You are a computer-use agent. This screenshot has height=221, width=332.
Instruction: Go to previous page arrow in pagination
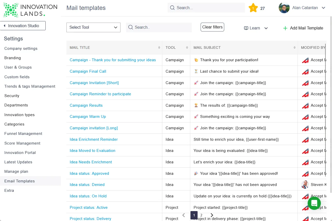click(184, 215)
